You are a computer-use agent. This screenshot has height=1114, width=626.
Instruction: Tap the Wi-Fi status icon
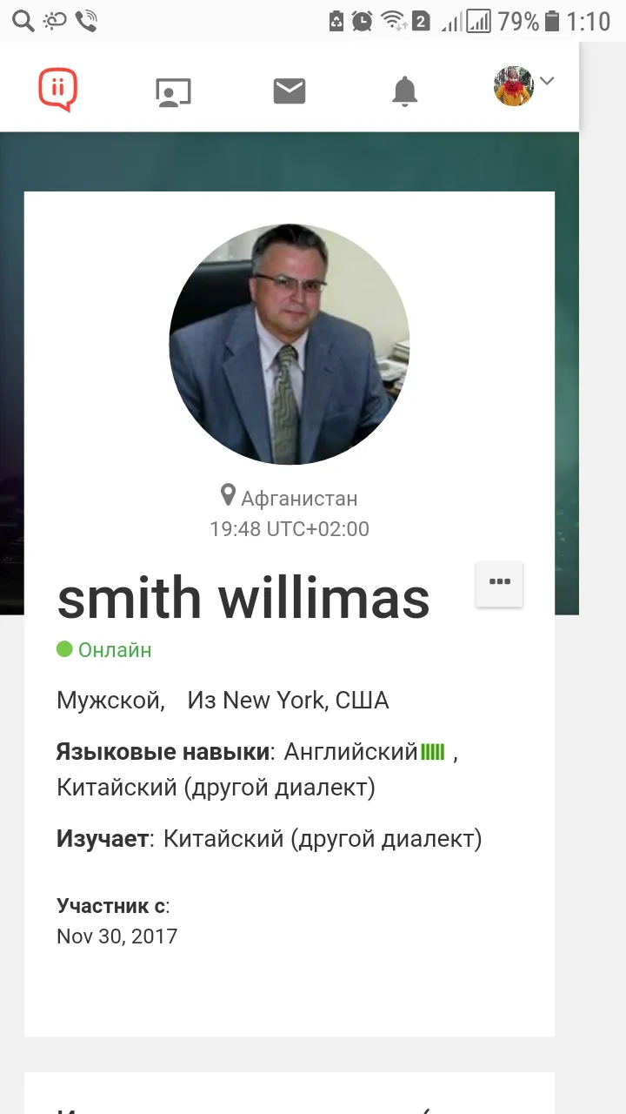[x=395, y=21]
